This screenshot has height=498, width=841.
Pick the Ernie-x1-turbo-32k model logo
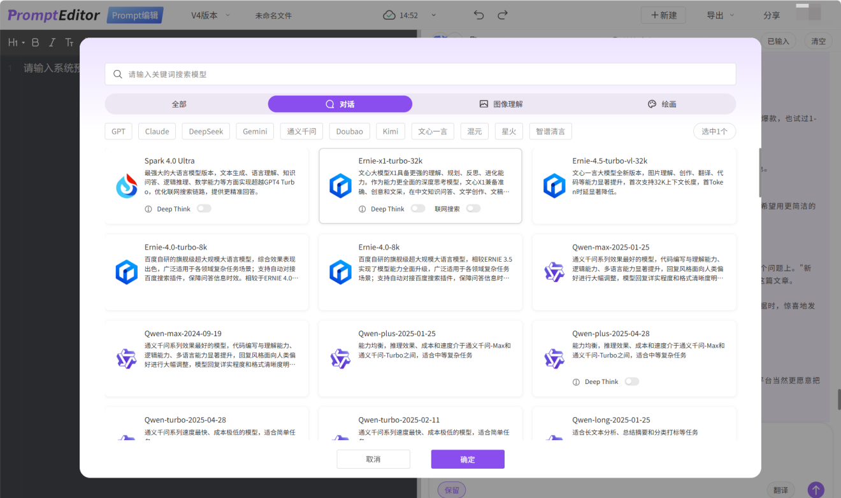pos(340,186)
